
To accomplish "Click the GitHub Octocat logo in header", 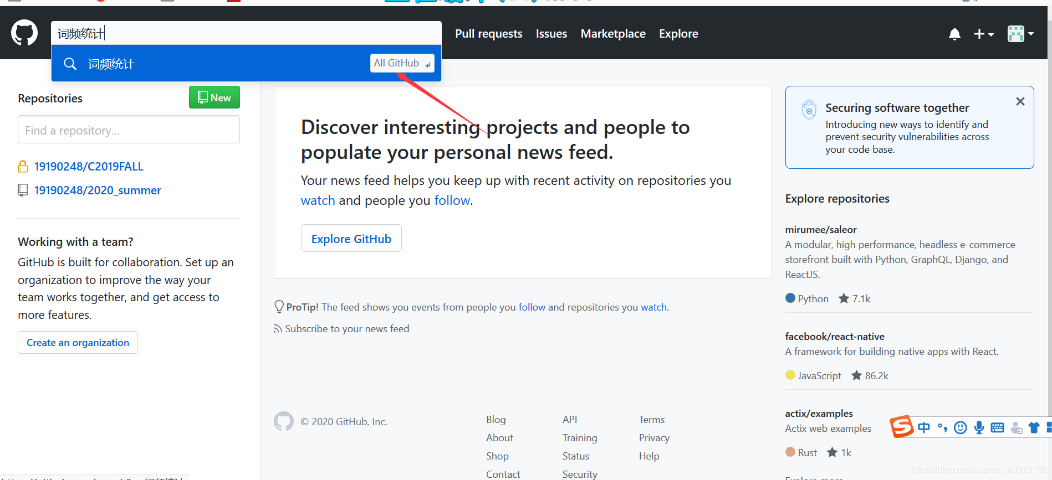I will coord(24,33).
